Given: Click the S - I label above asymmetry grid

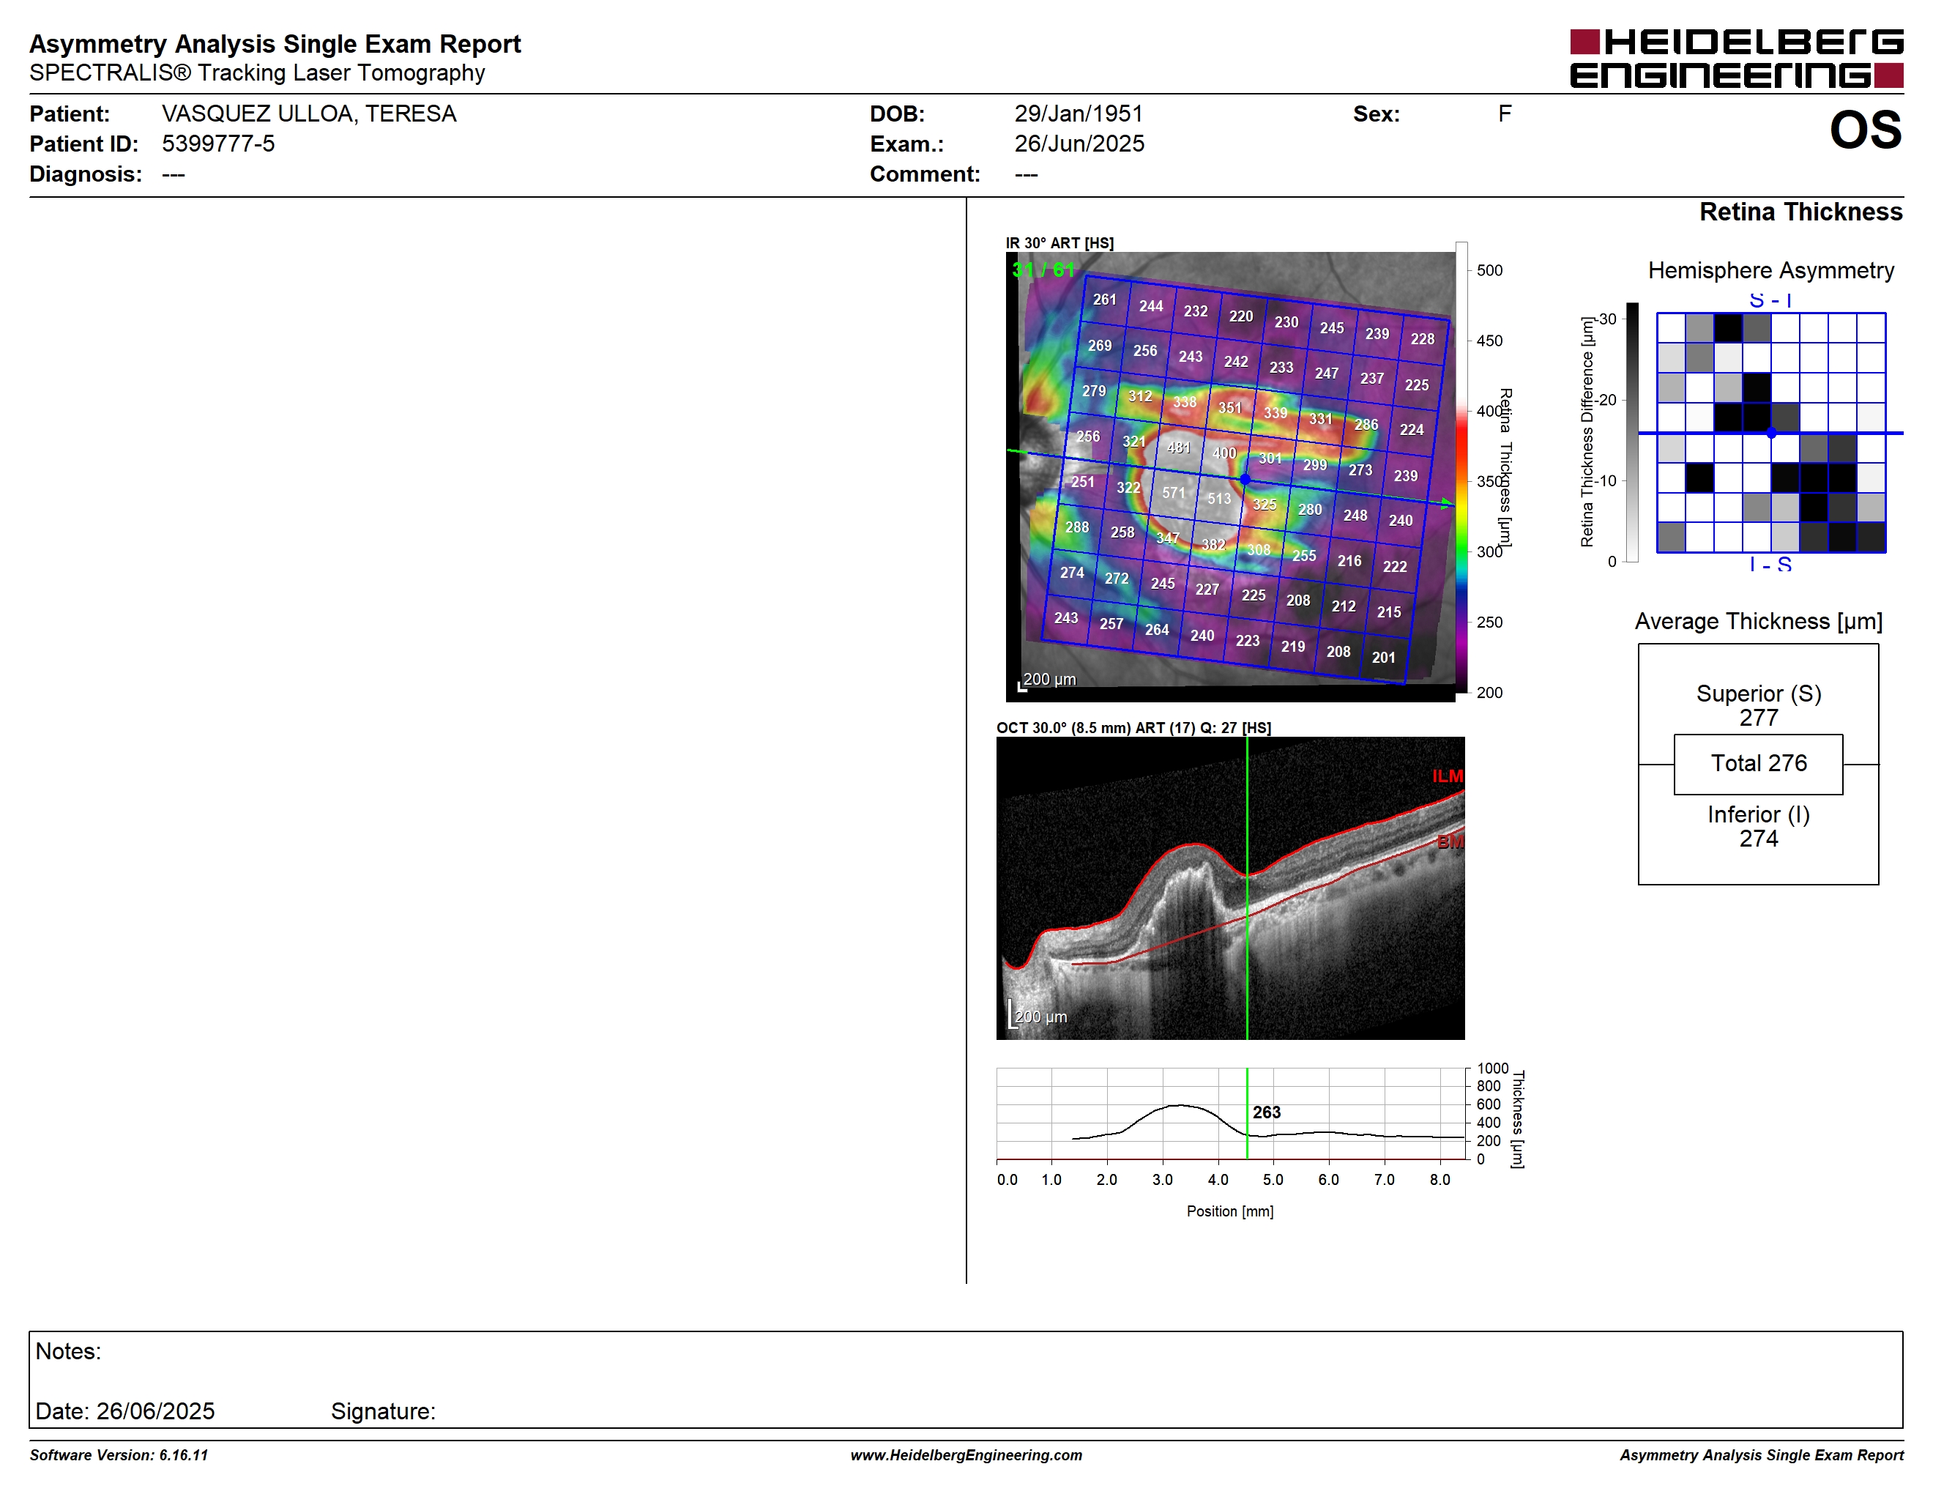Looking at the screenshot, I should tap(1771, 301).
